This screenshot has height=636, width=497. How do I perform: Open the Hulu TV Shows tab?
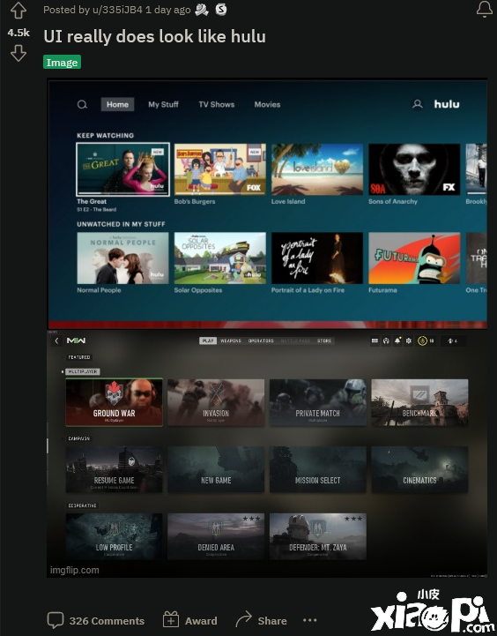tap(216, 104)
